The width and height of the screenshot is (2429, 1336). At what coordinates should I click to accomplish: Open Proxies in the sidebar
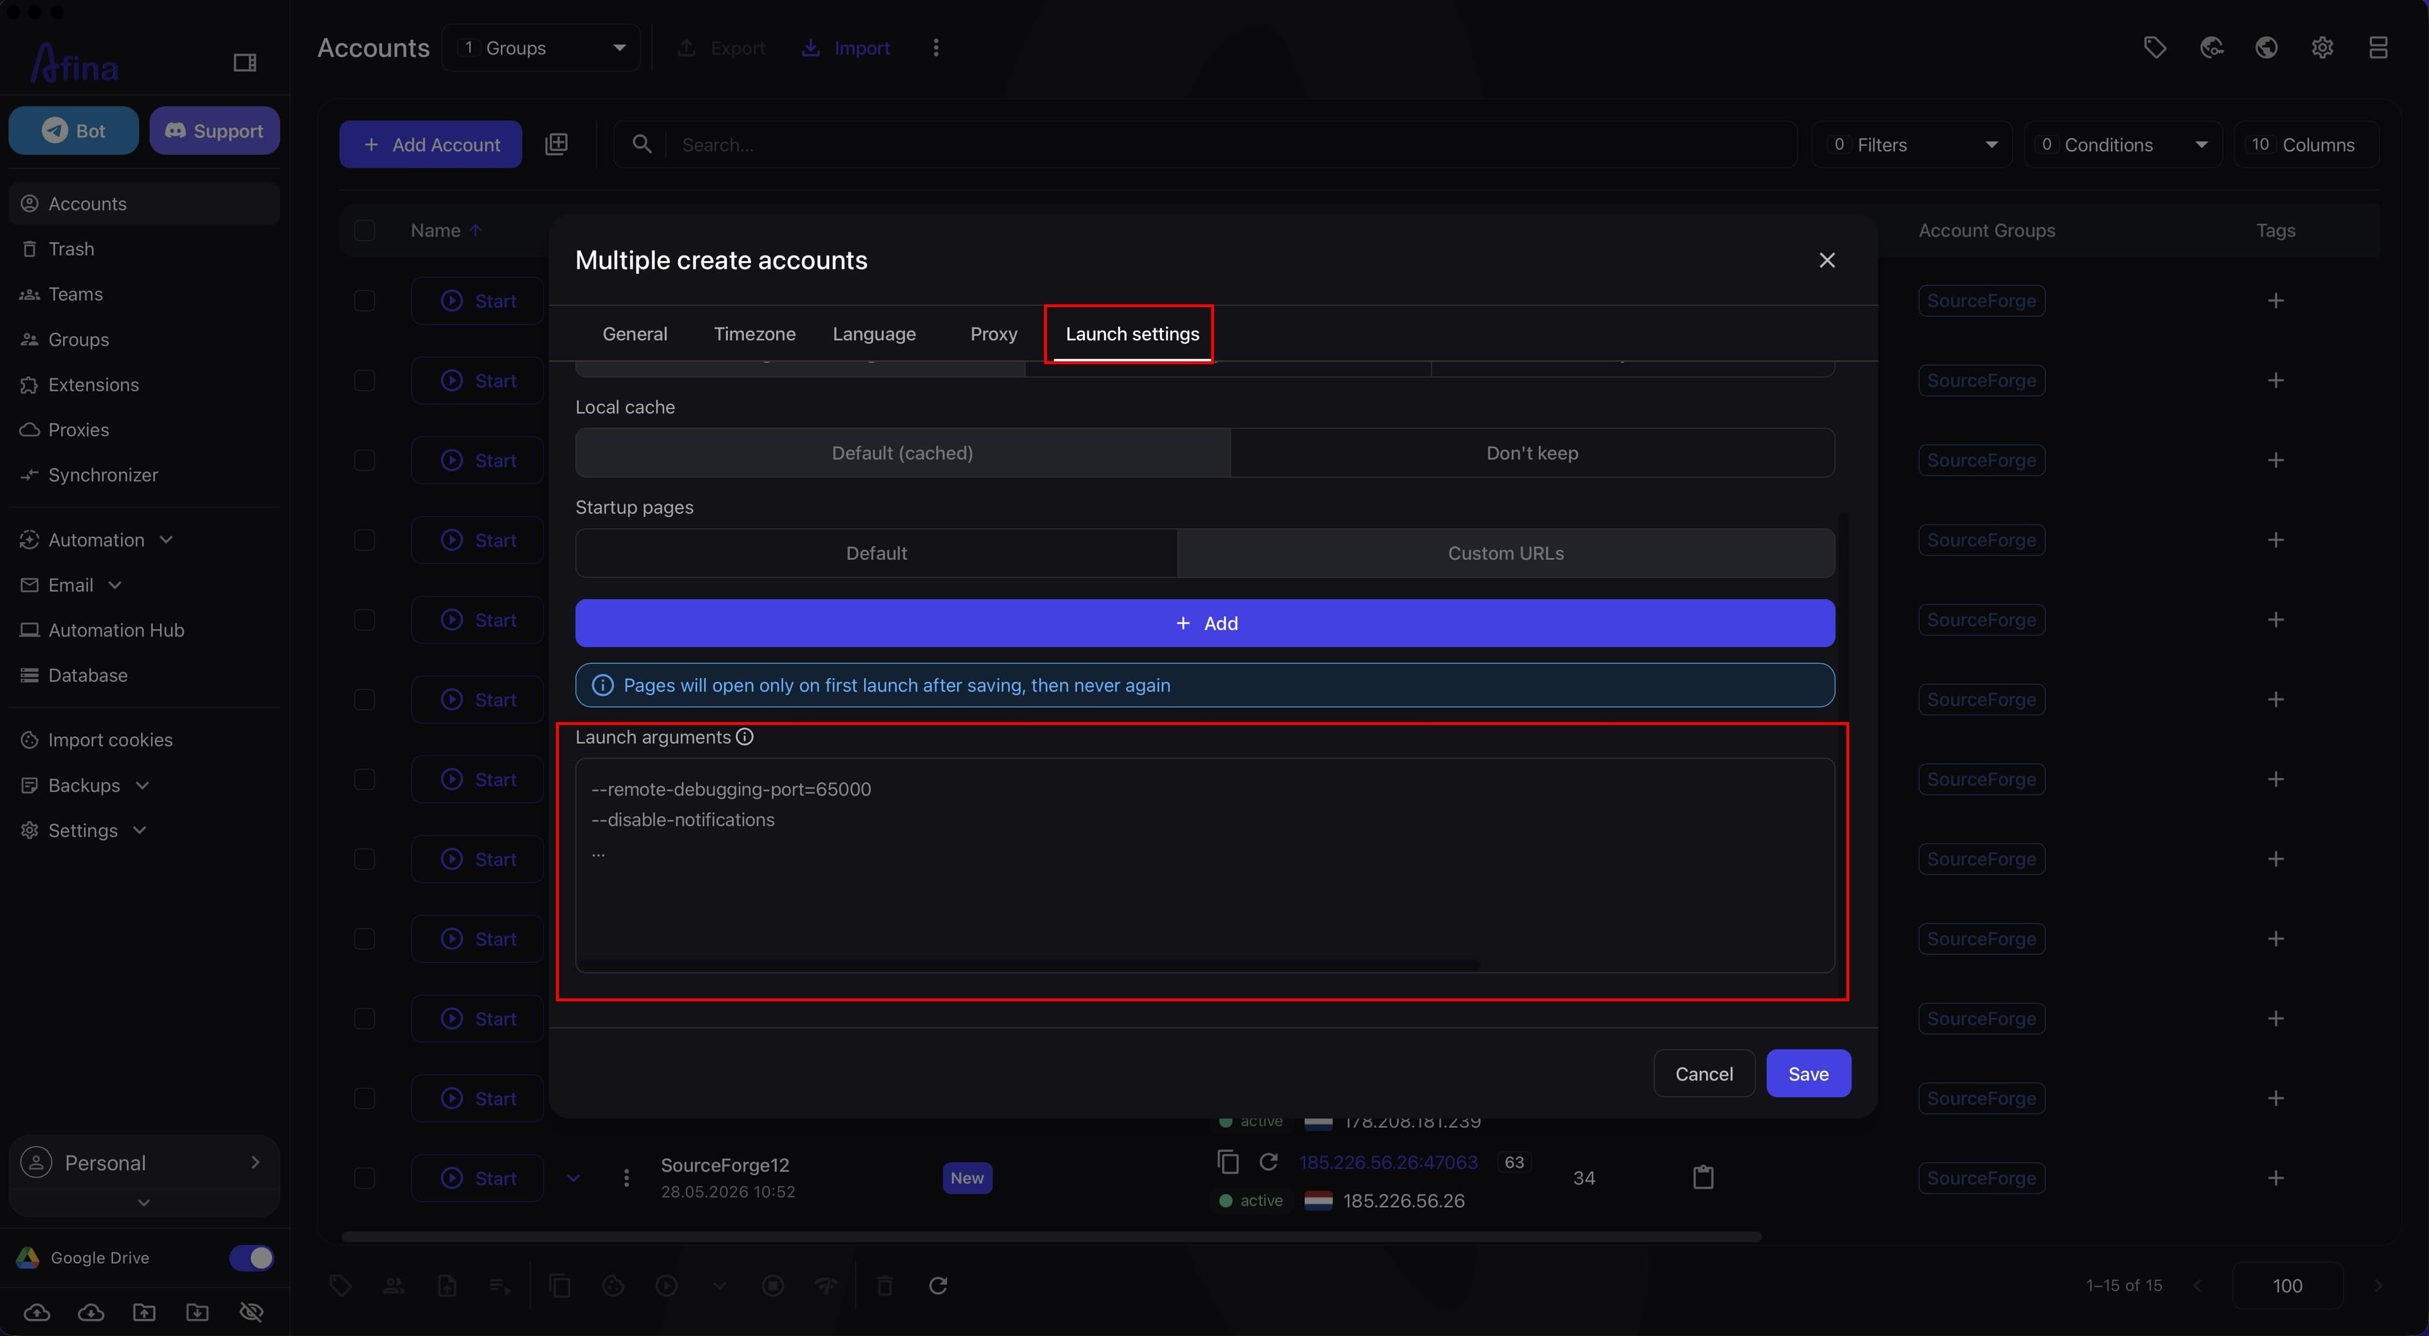click(x=144, y=430)
